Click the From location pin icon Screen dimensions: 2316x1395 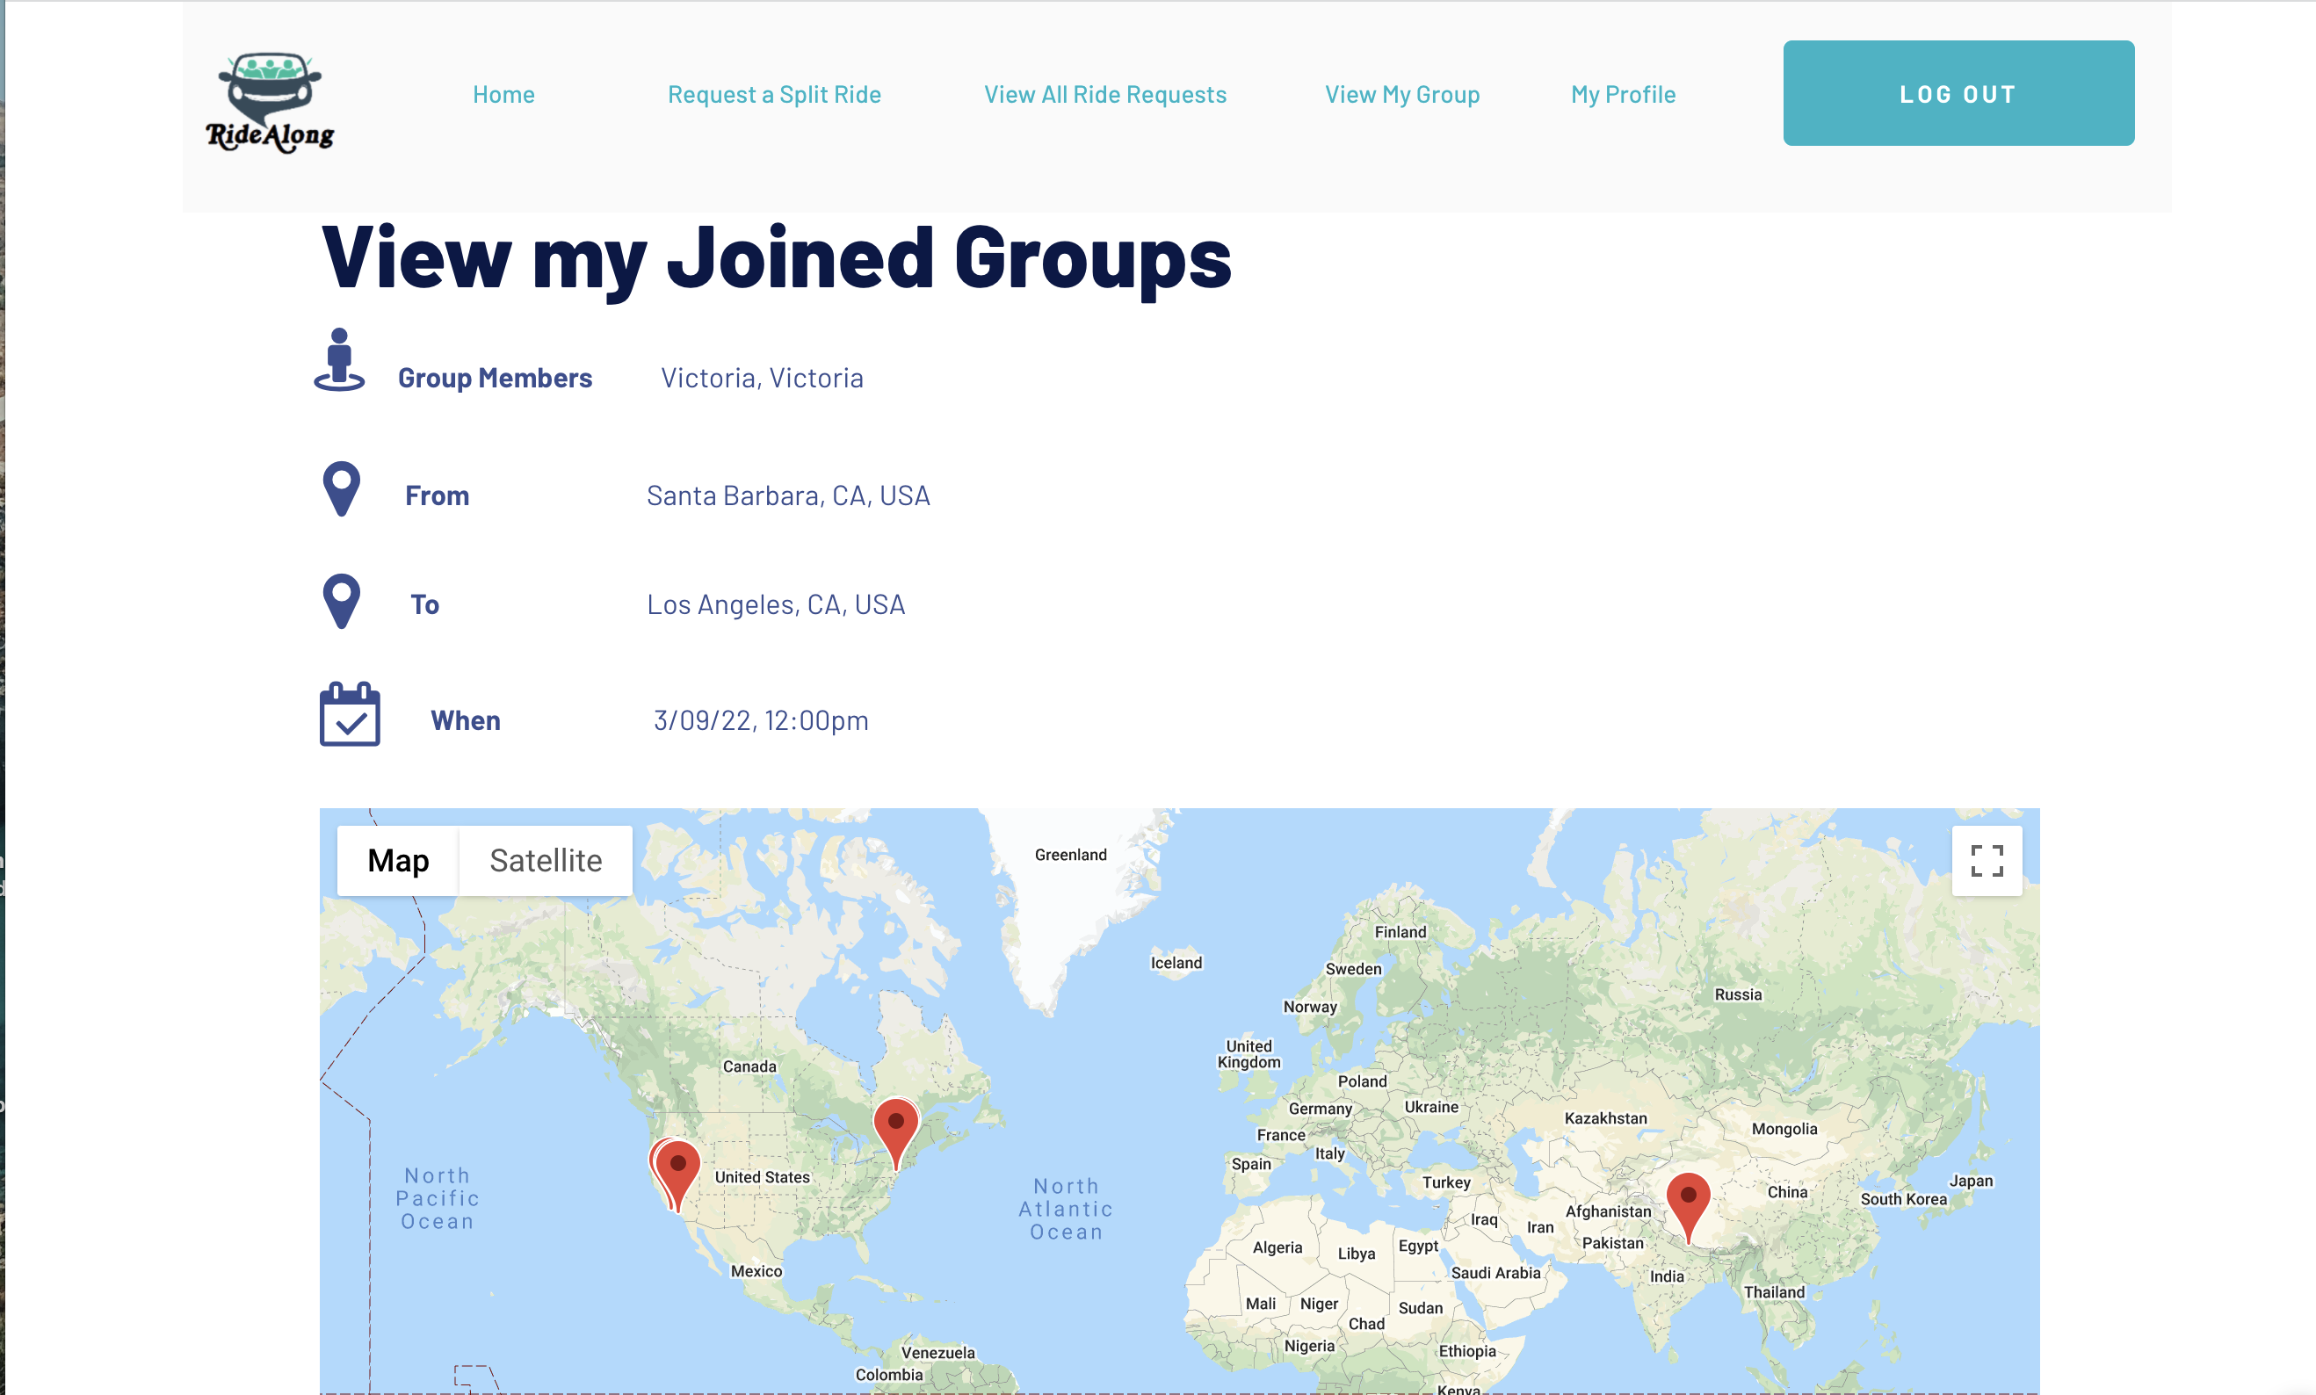[341, 488]
